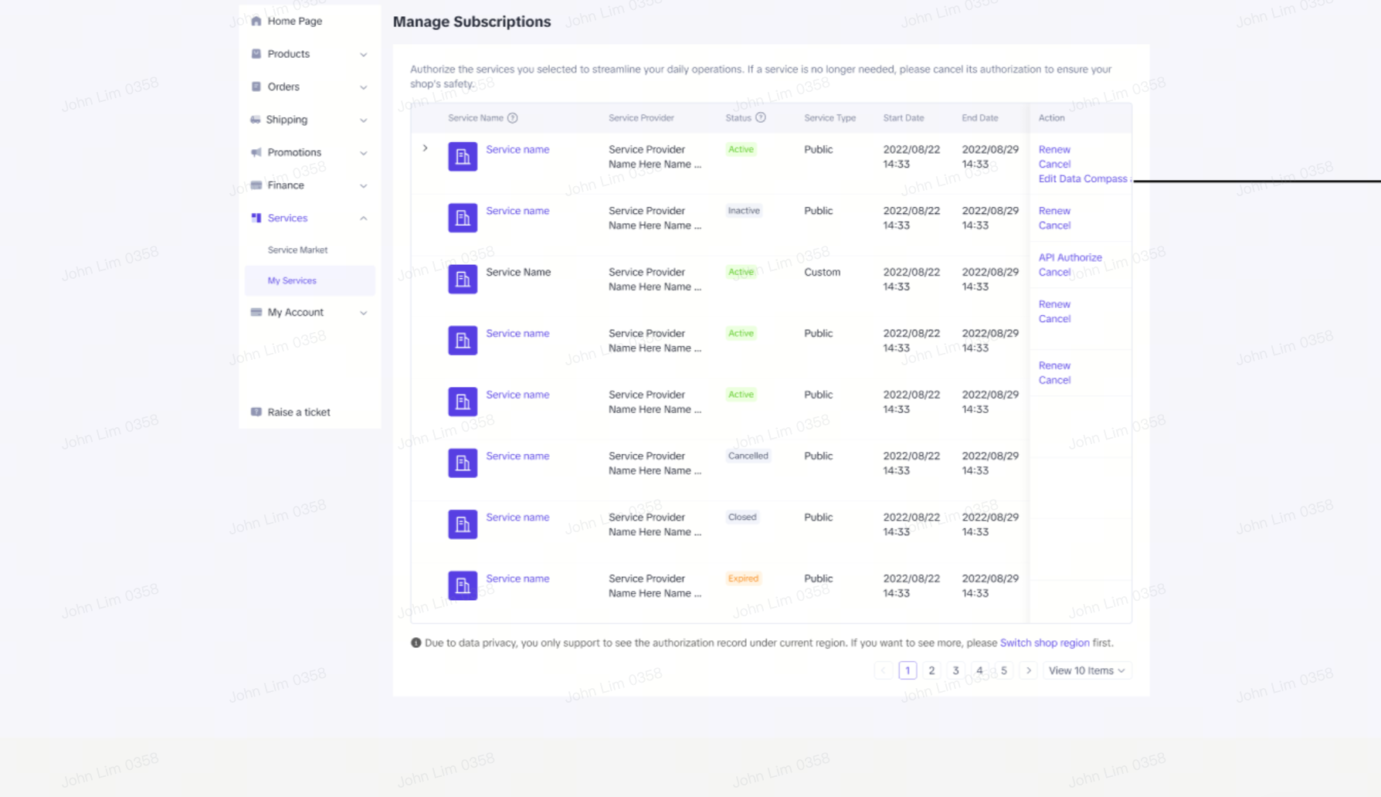Click the Status column help icon

click(x=761, y=117)
